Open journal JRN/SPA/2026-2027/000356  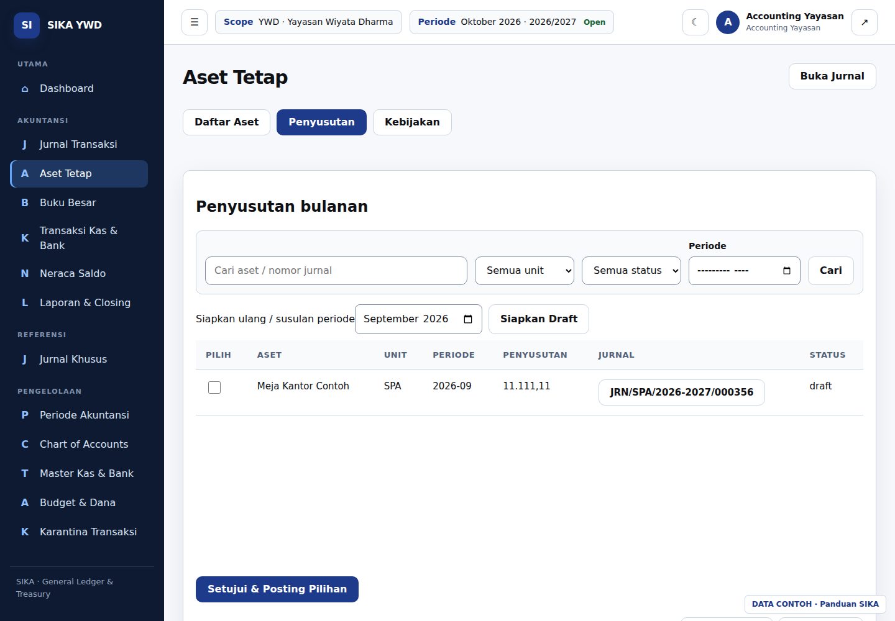pos(682,392)
